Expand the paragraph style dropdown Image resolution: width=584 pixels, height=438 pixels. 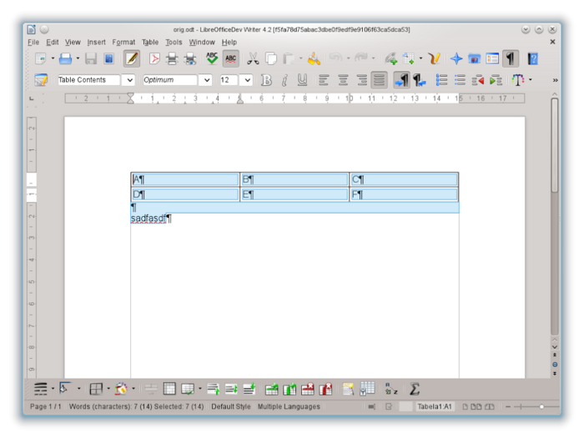[129, 80]
